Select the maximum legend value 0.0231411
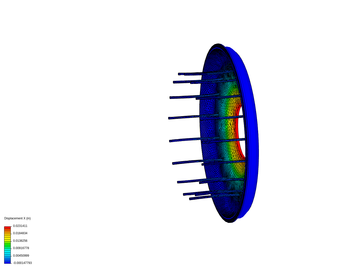The height and width of the screenshot is (272, 363). coord(20,226)
